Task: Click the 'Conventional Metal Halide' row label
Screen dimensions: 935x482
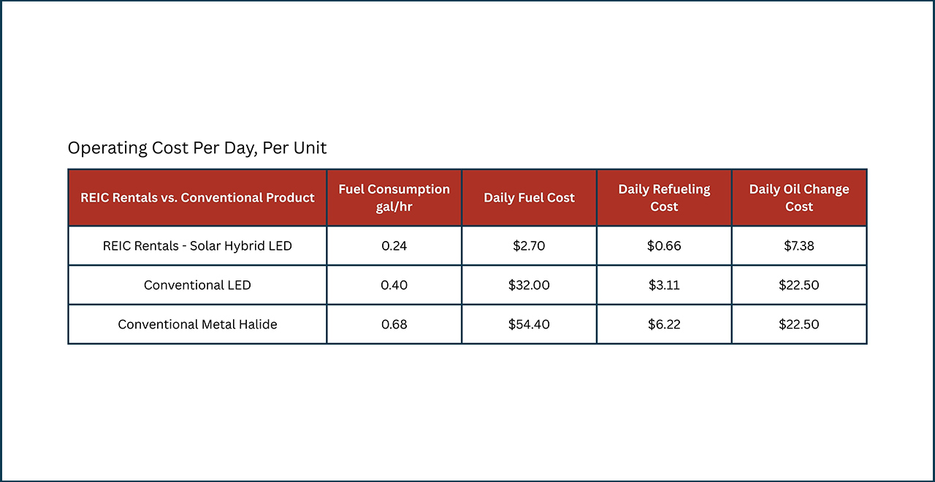Action: (x=197, y=324)
